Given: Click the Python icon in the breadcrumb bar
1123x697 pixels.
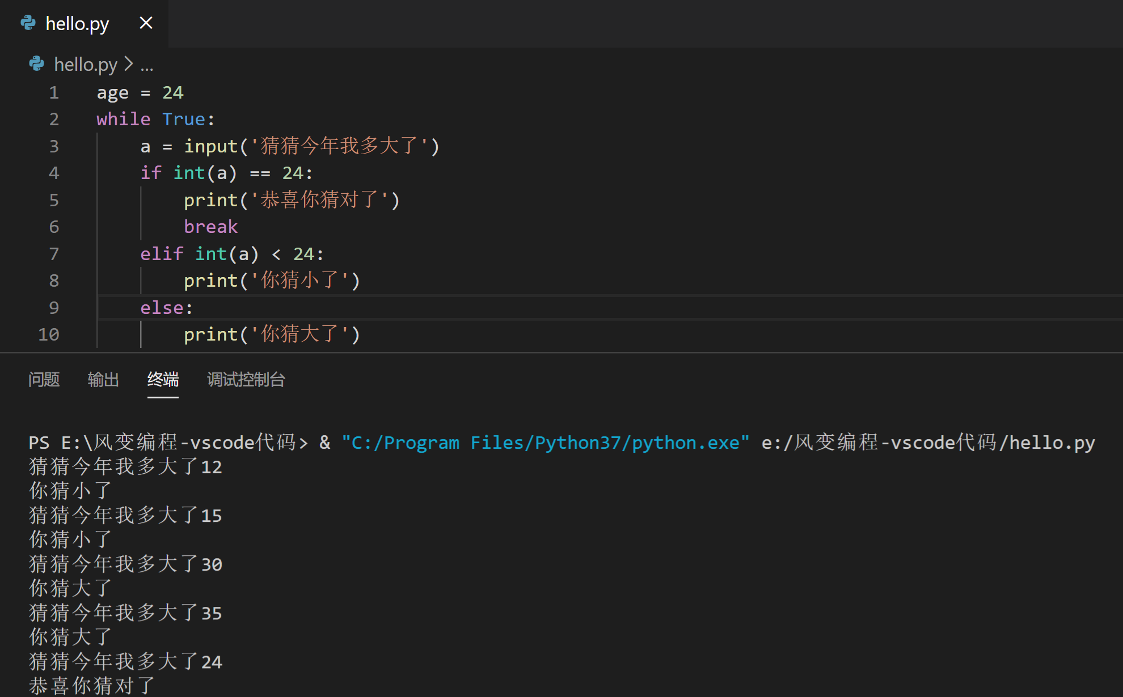Looking at the screenshot, I should click(x=36, y=64).
